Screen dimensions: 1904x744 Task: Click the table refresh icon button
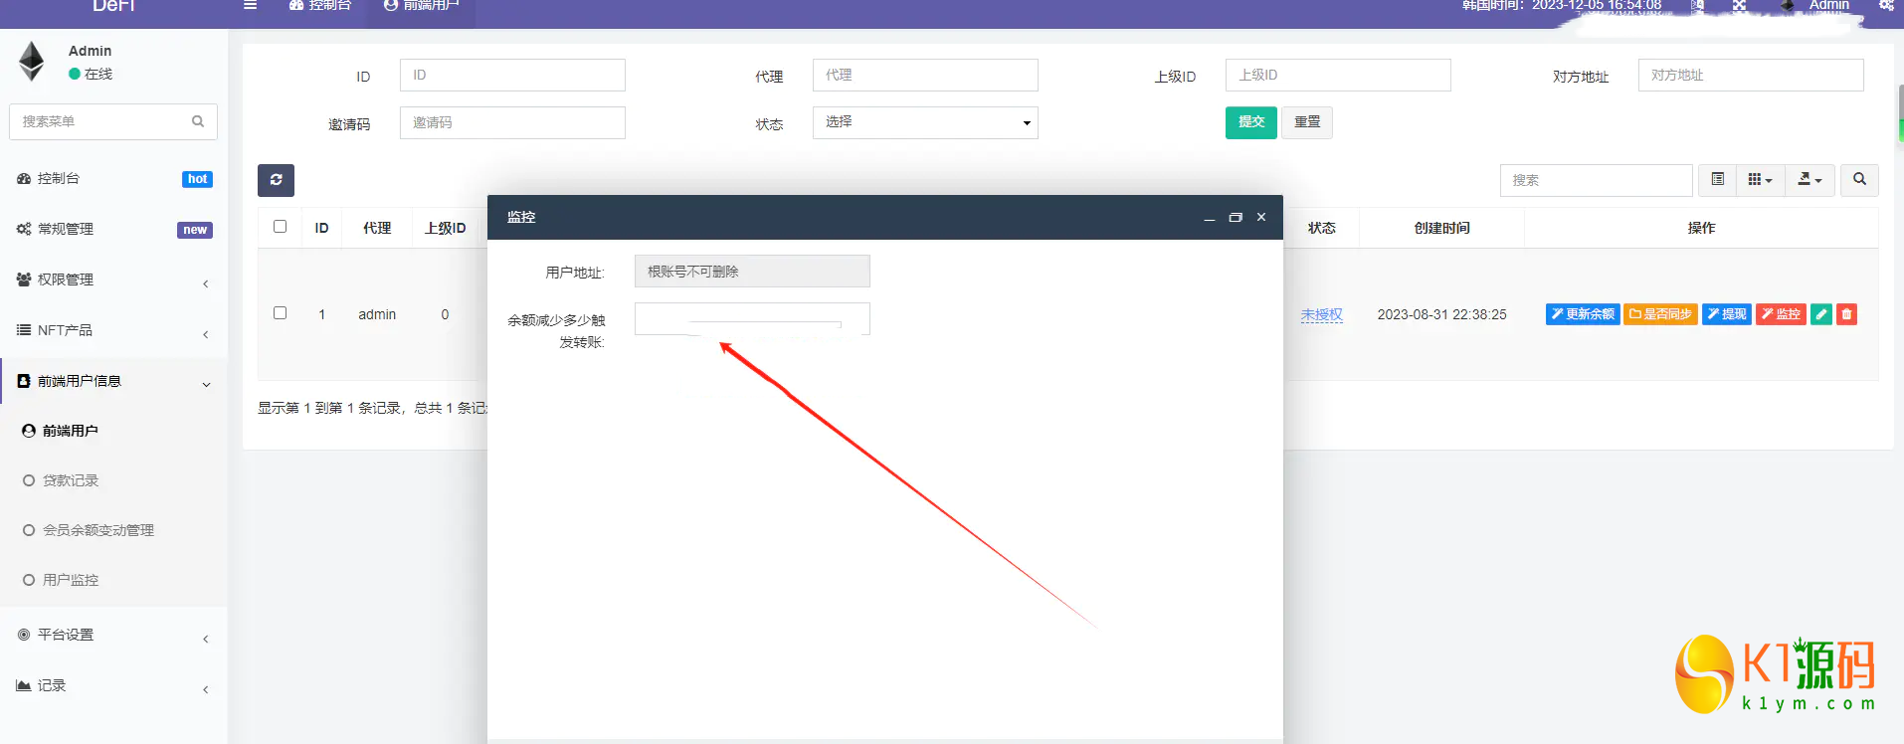coord(276,180)
